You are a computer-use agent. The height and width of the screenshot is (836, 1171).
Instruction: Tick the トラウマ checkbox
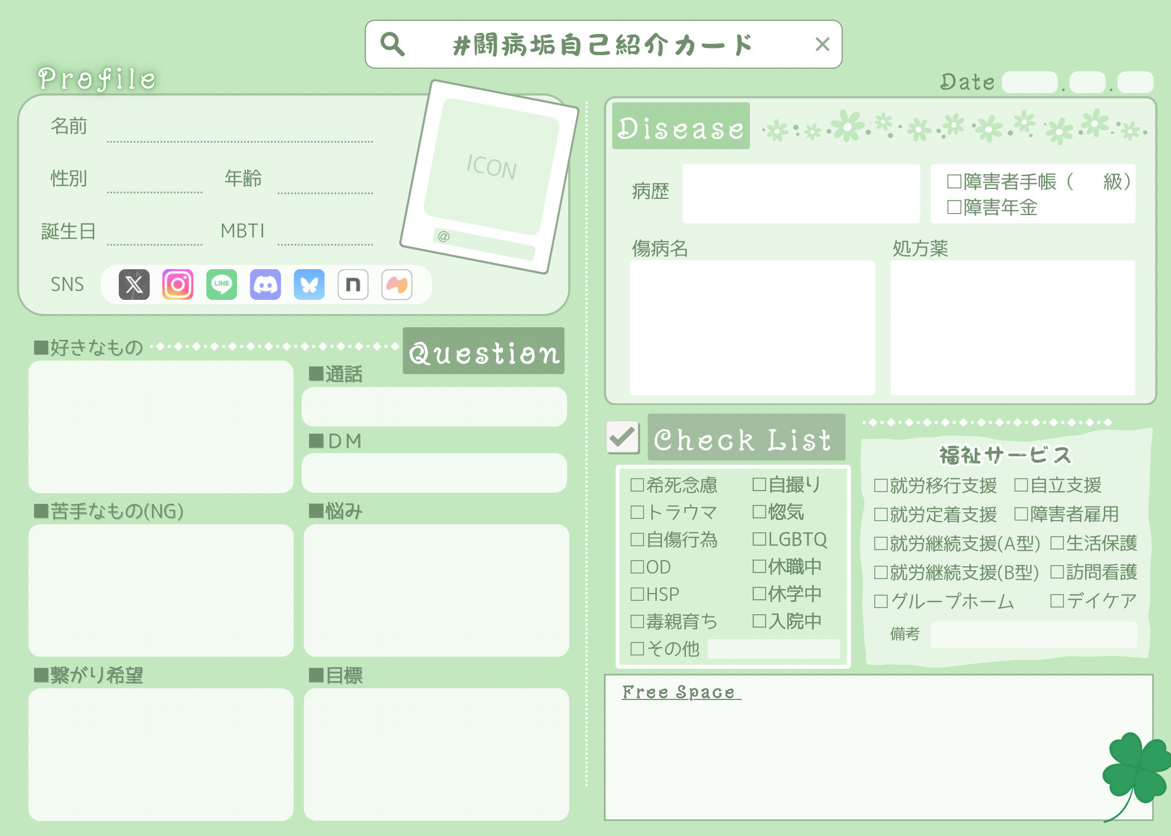pos(637,512)
